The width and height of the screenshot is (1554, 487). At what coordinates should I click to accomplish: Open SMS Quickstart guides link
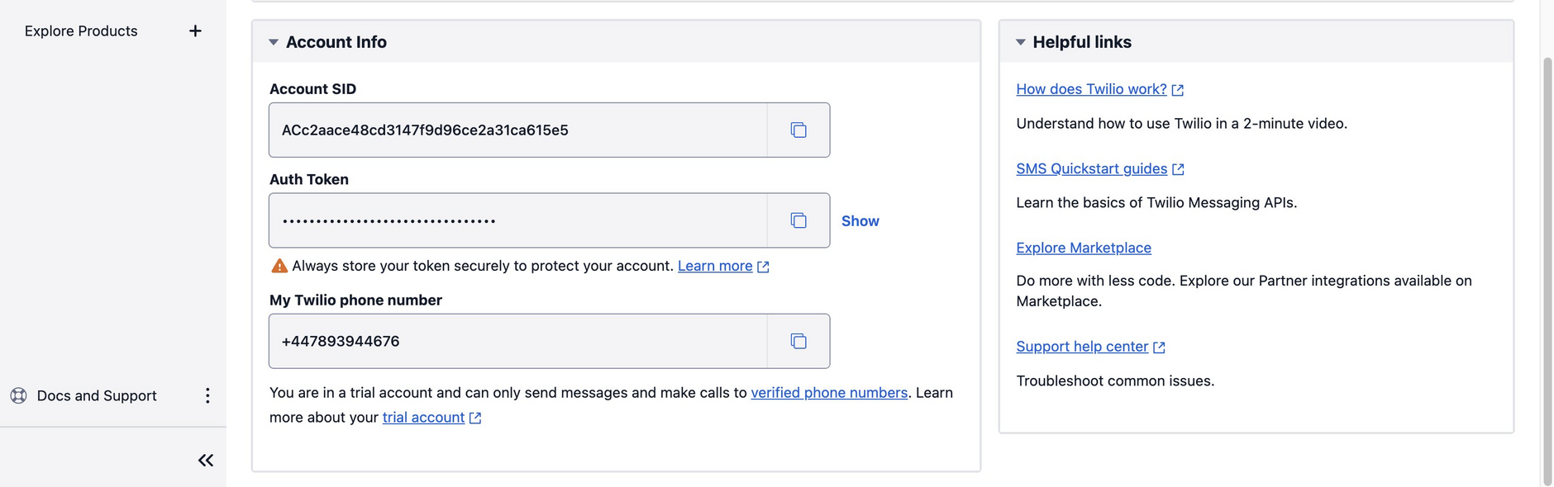coord(1091,168)
